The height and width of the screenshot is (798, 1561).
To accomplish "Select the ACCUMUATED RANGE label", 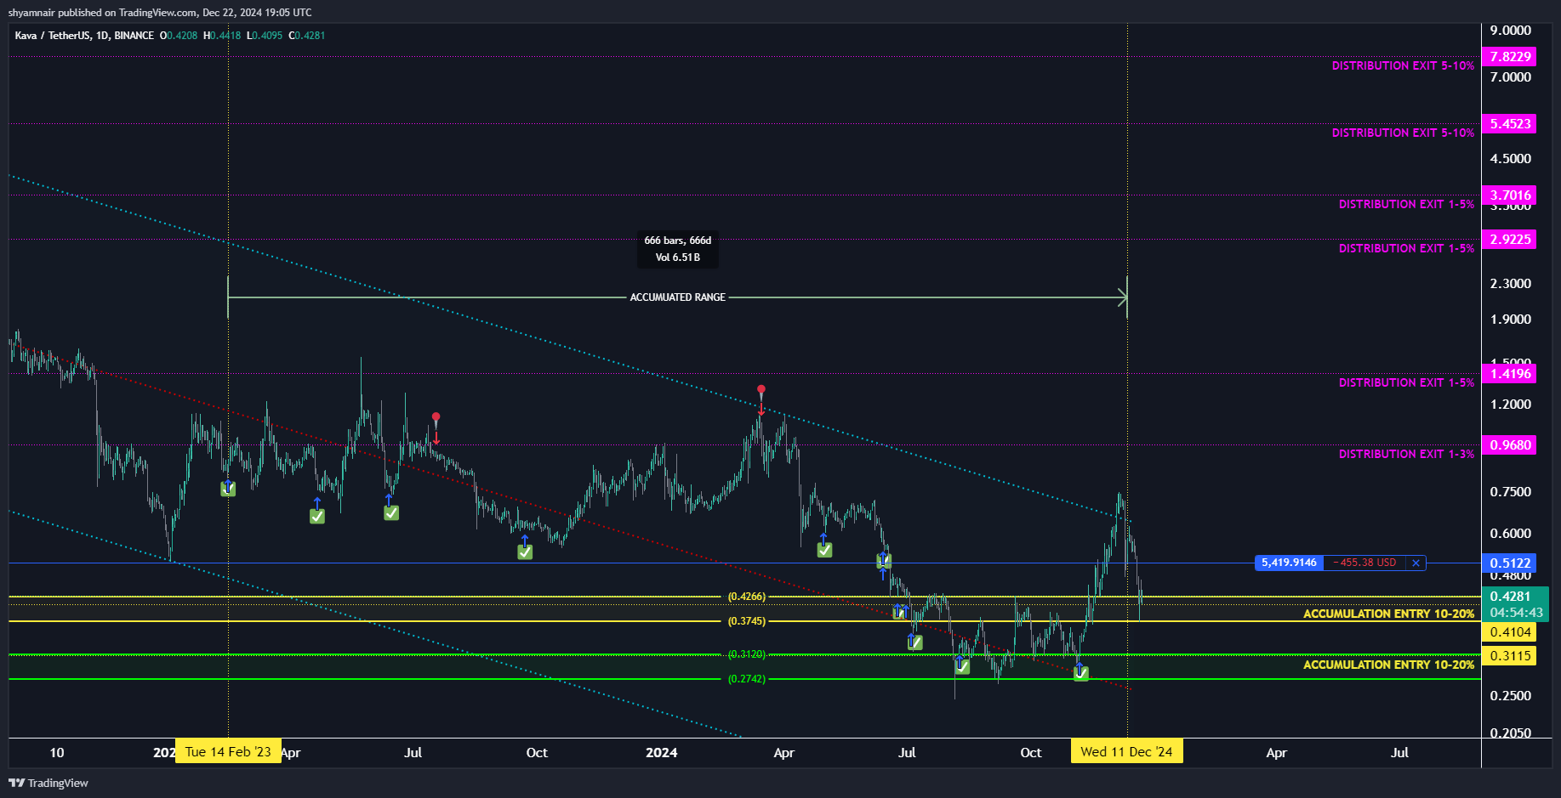I will pos(678,297).
